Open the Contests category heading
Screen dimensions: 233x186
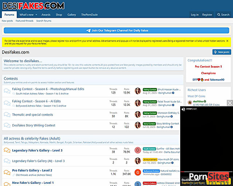[11, 78]
